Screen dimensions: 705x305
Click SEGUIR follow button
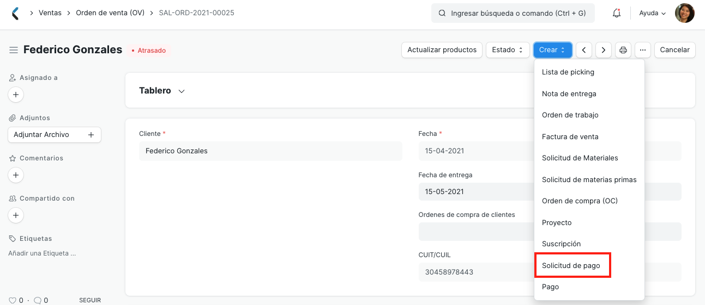click(x=90, y=300)
